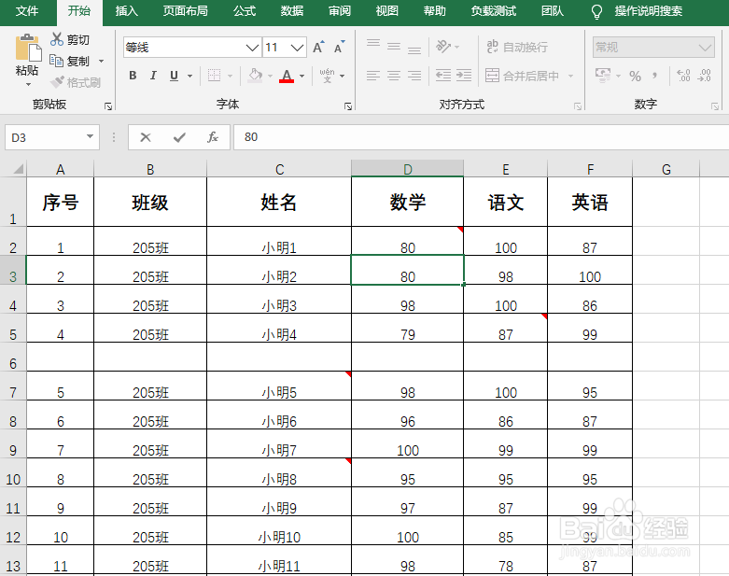
Task: Click the Insert Function fx icon
Action: 213,137
